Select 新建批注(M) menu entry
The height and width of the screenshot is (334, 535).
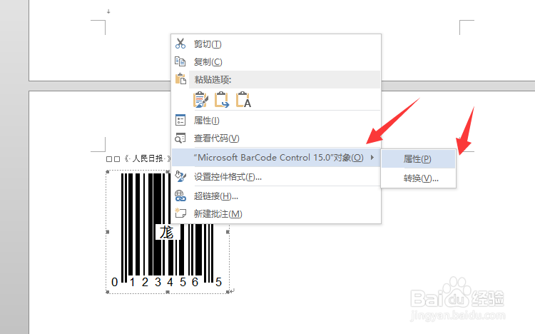[275, 214]
